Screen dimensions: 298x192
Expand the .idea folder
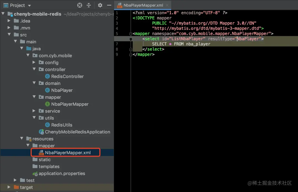[x=9, y=20]
